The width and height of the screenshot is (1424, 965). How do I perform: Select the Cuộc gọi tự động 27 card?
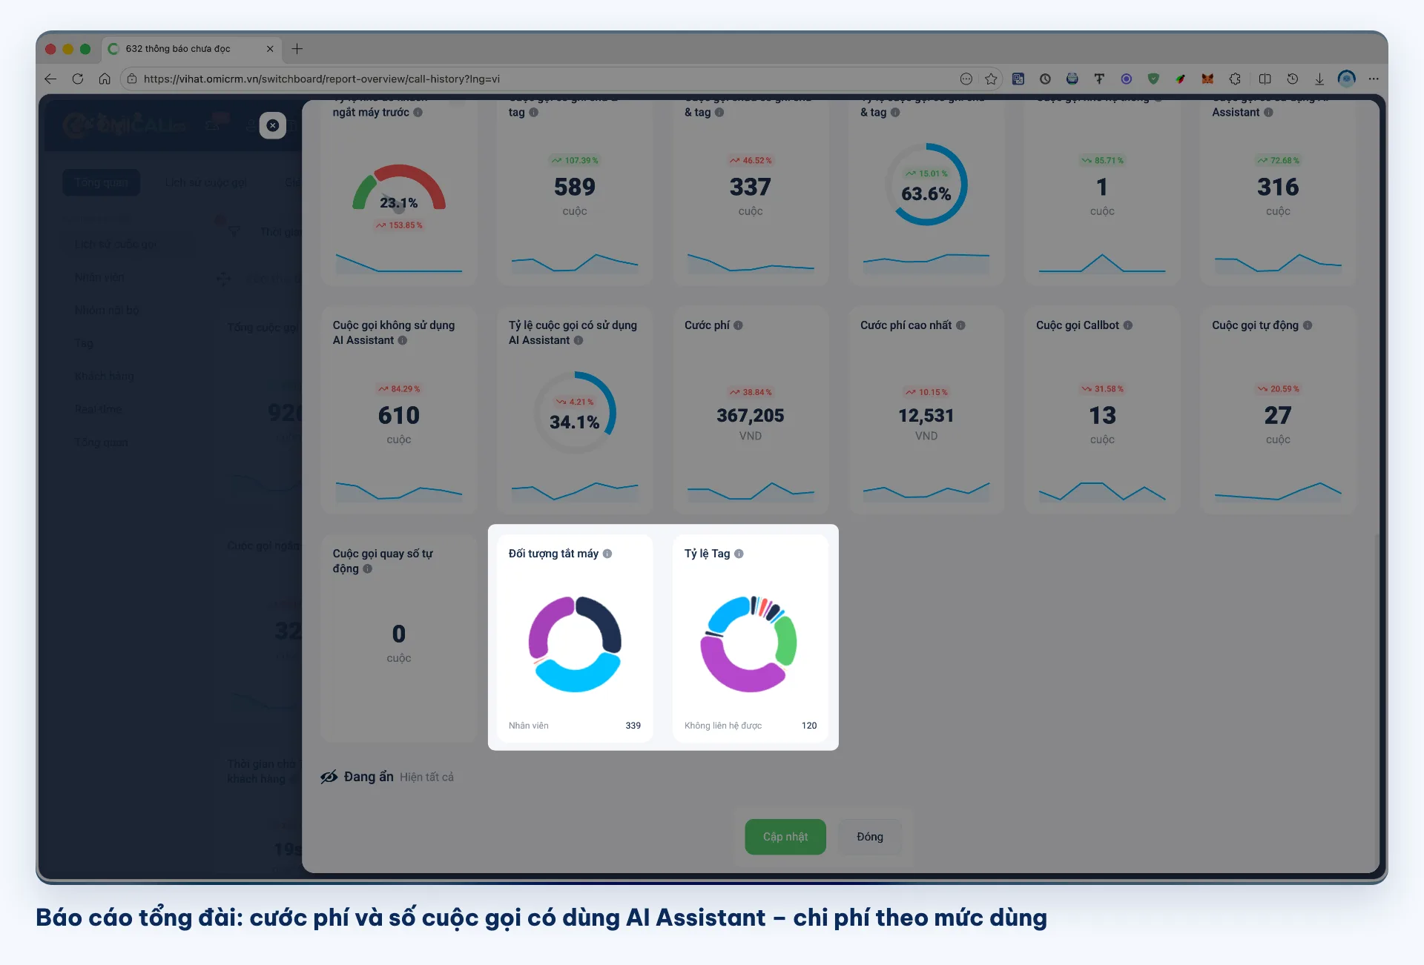(x=1278, y=410)
